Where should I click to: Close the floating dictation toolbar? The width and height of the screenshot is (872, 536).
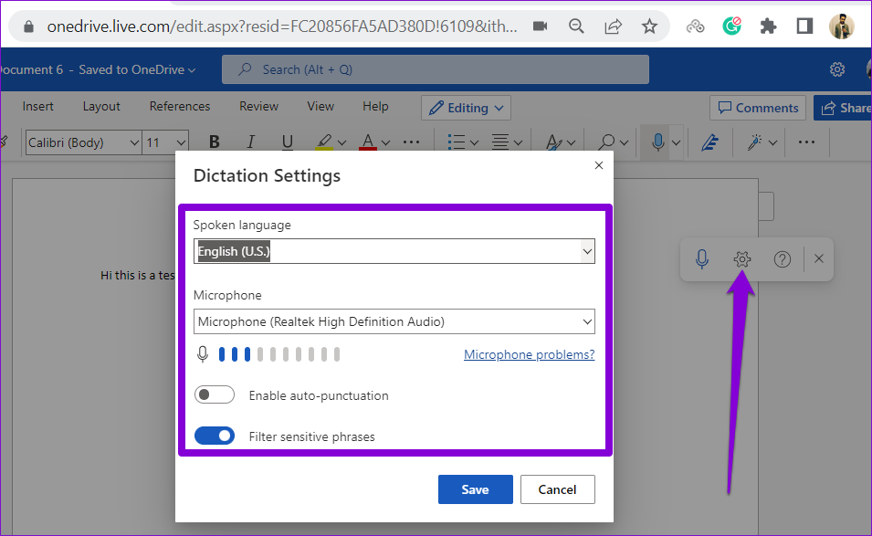[819, 258]
